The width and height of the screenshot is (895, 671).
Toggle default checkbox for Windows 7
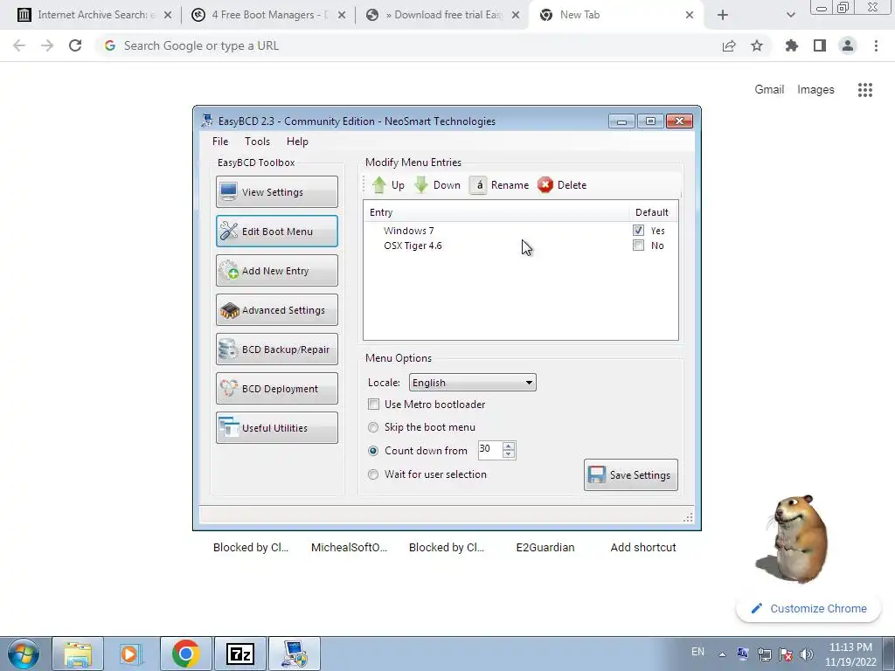click(638, 231)
